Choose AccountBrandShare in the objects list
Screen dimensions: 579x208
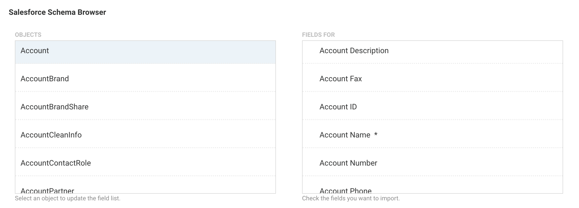(x=54, y=107)
